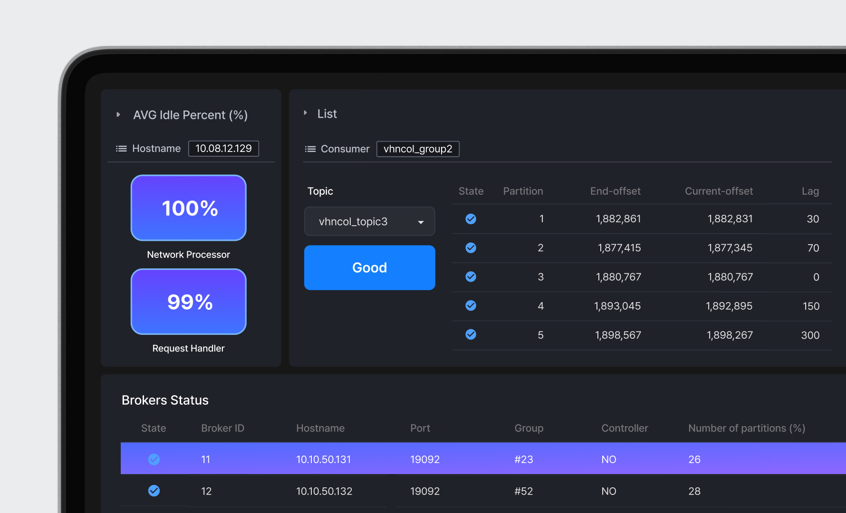
Task: Click the state check icon for partition 5
Action: pyautogui.click(x=471, y=335)
